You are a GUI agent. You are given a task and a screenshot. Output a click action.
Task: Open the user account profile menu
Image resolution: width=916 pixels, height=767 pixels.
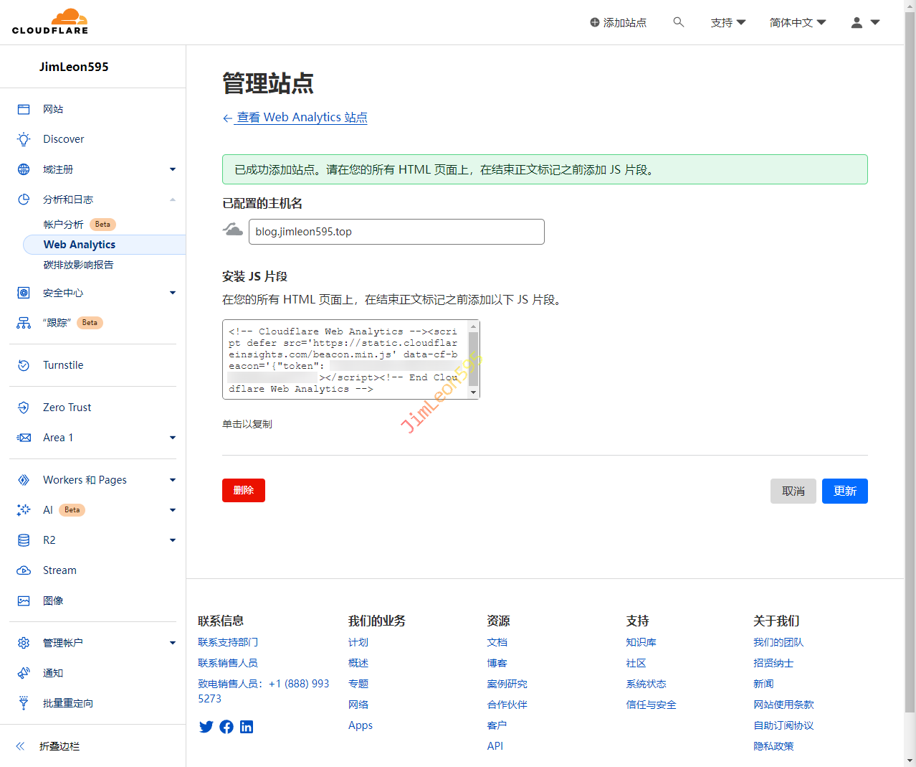point(864,22)
